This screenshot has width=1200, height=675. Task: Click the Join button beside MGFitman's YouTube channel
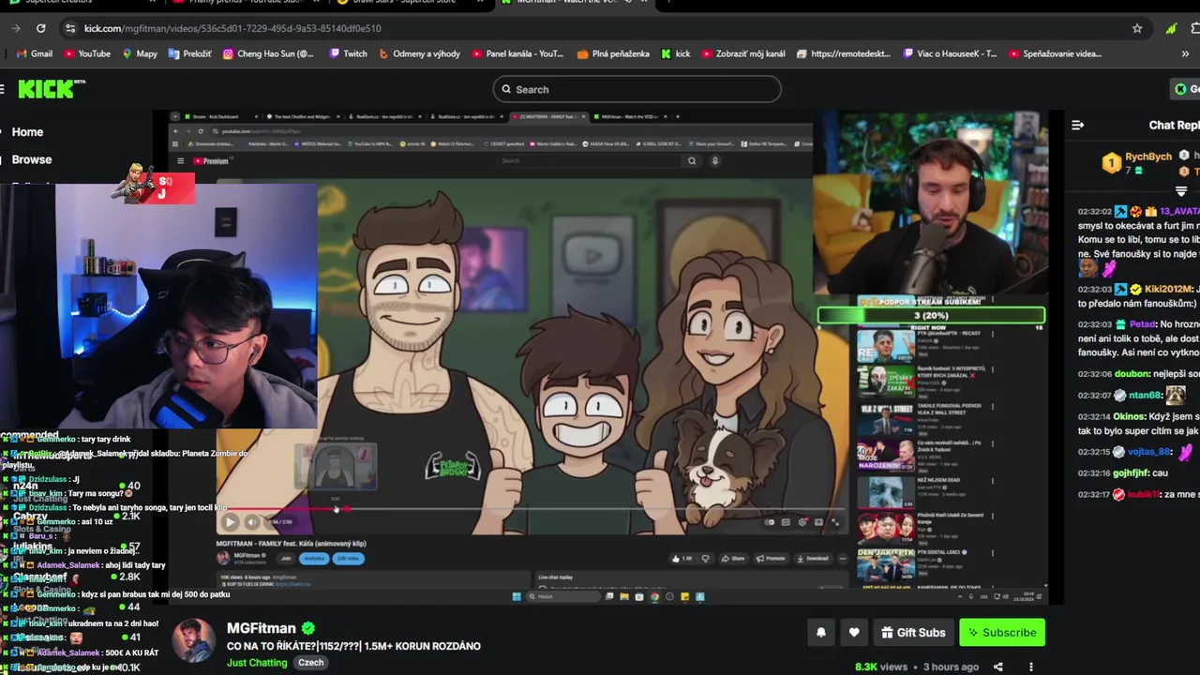(x=286, y=559)
